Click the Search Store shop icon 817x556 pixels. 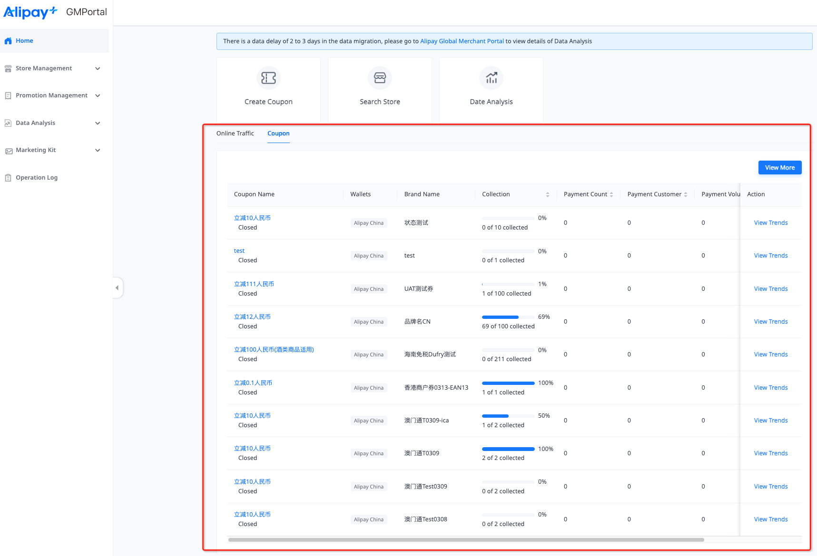pos(380,78)
